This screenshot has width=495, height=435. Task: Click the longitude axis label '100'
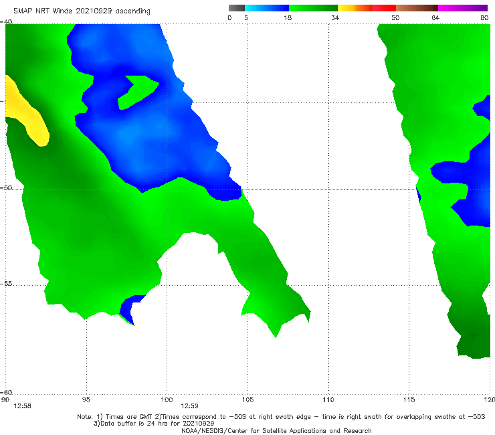click(167, 400)
